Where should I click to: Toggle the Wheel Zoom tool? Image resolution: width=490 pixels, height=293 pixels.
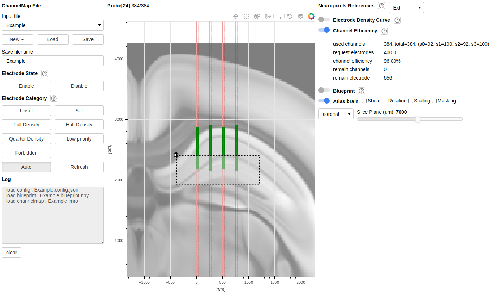[x=257, y=16]
